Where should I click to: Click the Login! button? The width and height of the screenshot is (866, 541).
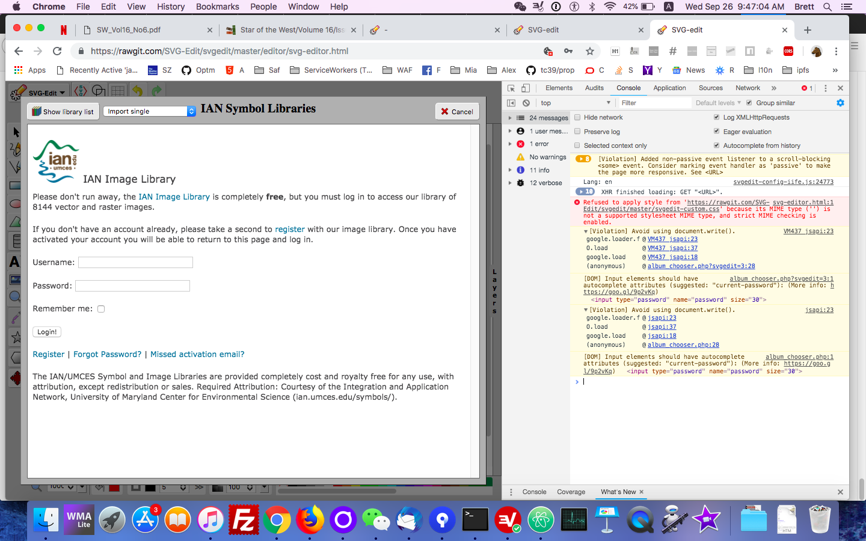pyautogui.click(x=46, y=331)
